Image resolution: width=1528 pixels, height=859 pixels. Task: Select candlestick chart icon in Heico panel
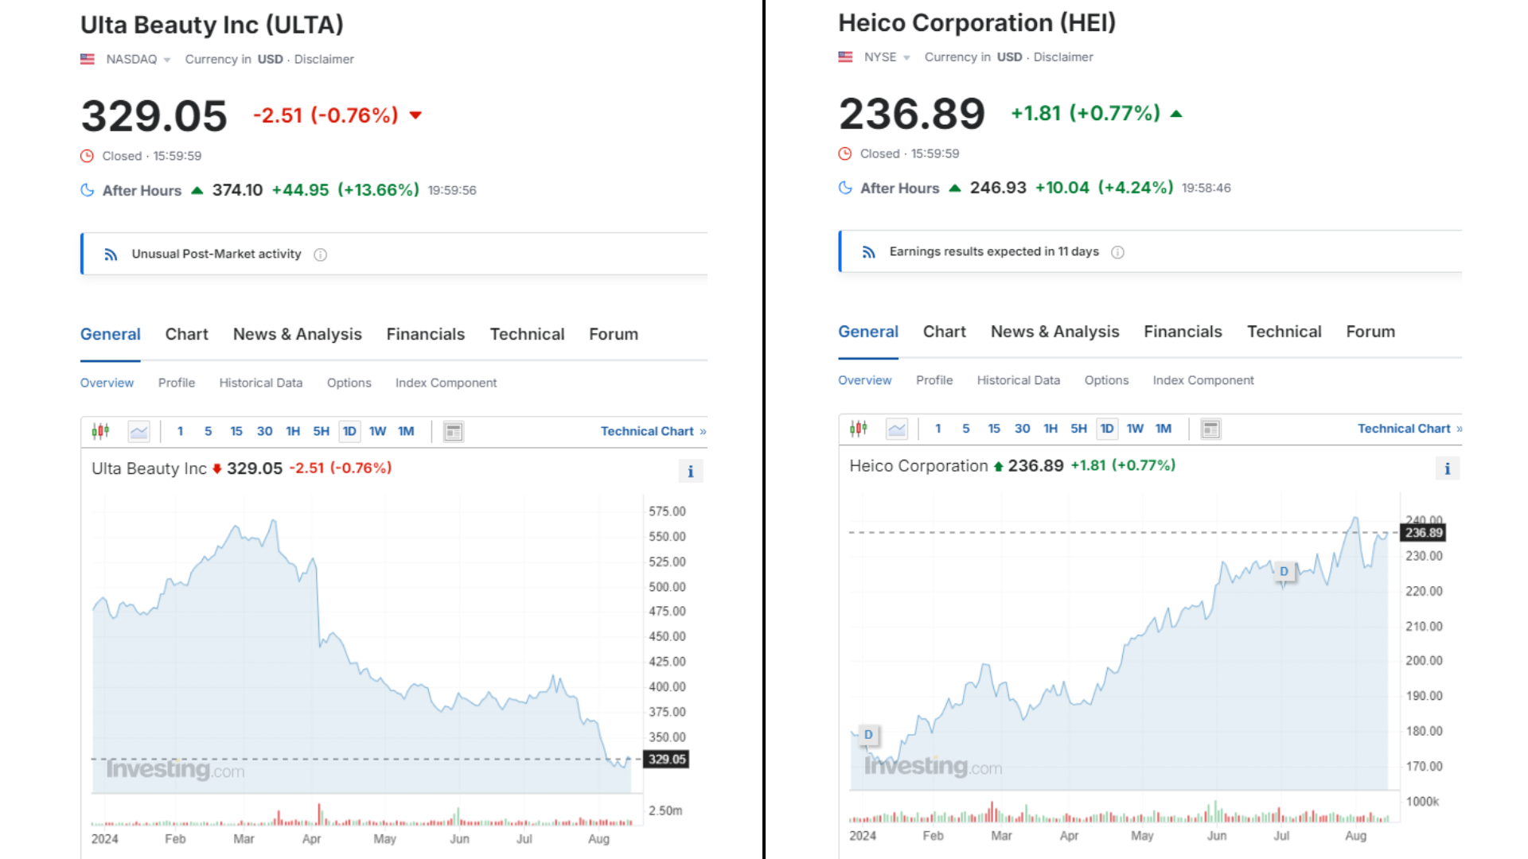click(x=858, y=429)
